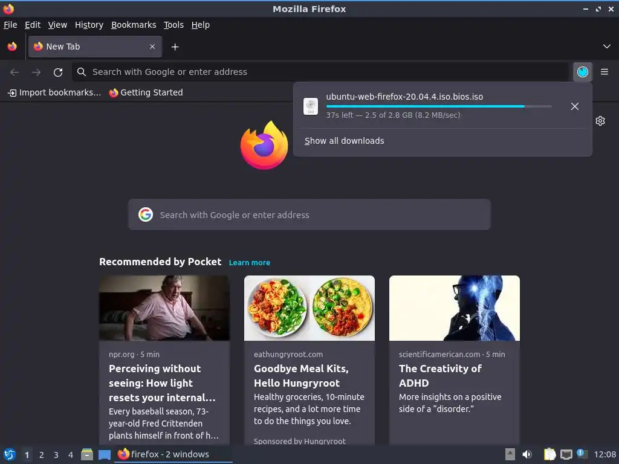Screen dimensions: 619x464
Task: Open the Bookmarks menu
Action: (134, 25)
